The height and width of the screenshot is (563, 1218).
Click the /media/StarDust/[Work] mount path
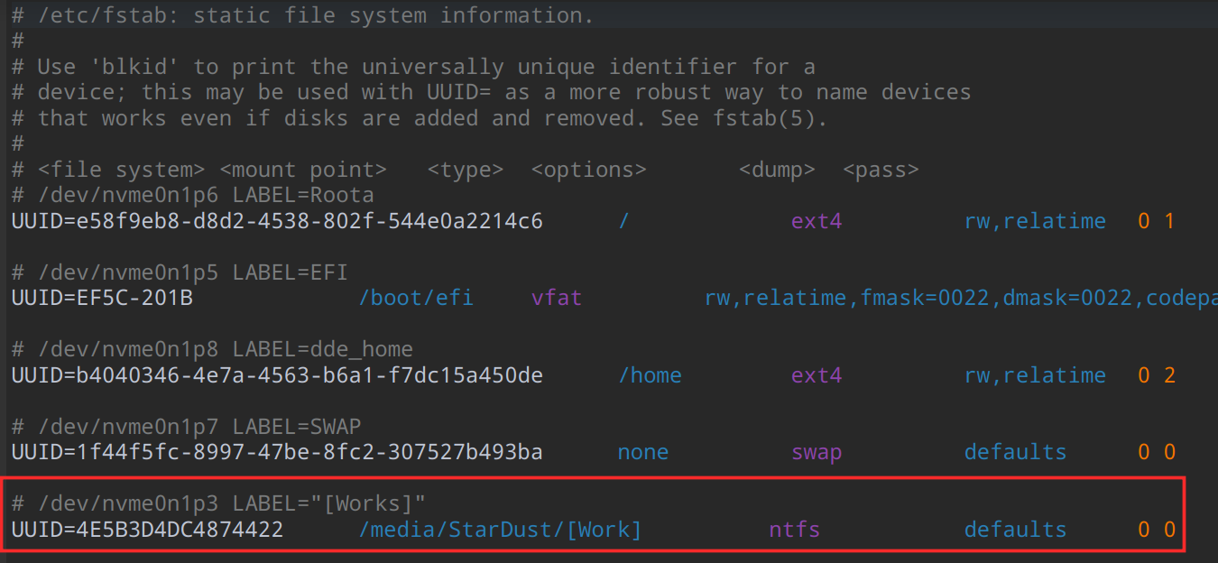500,530
